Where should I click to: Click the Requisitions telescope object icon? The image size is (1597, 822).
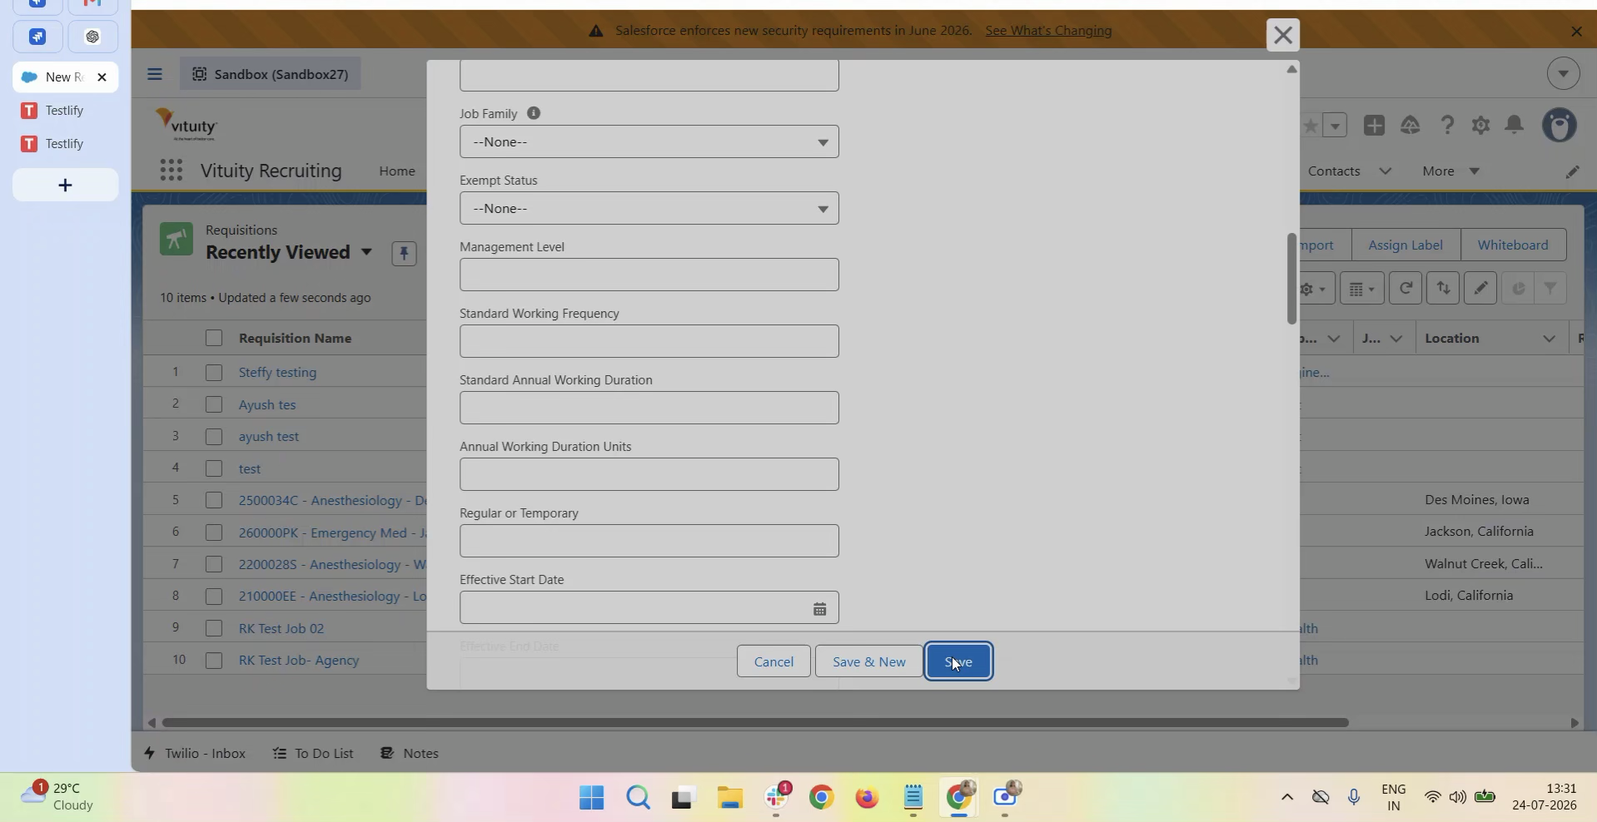(177, 240)
